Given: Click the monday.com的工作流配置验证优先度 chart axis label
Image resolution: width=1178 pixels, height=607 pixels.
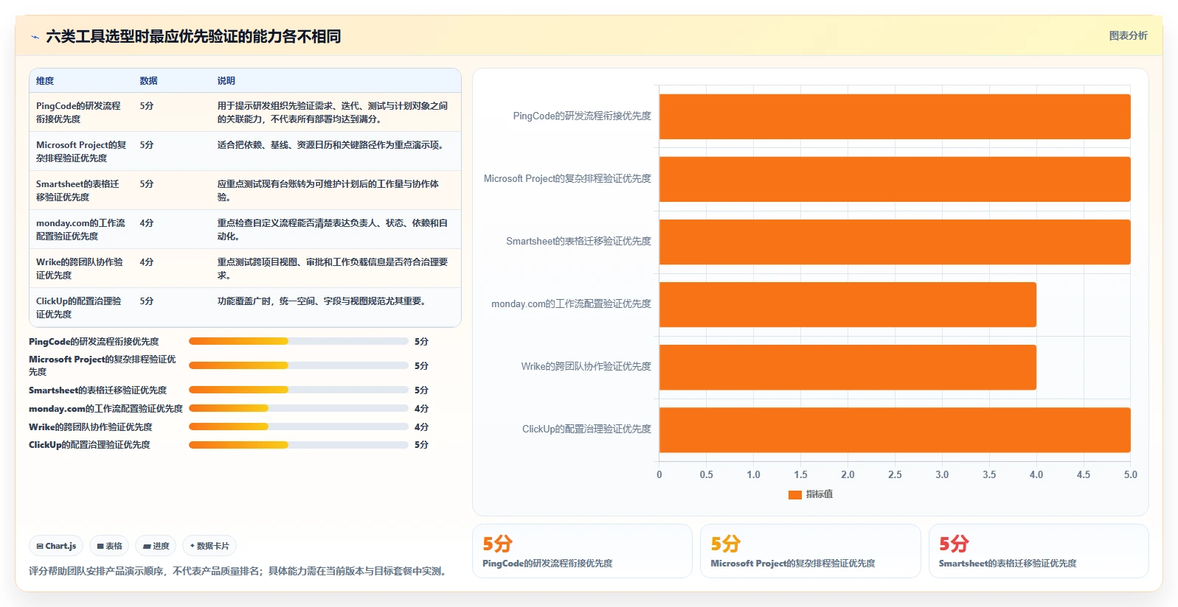Looking at the screenshot, I should [571, 304].
